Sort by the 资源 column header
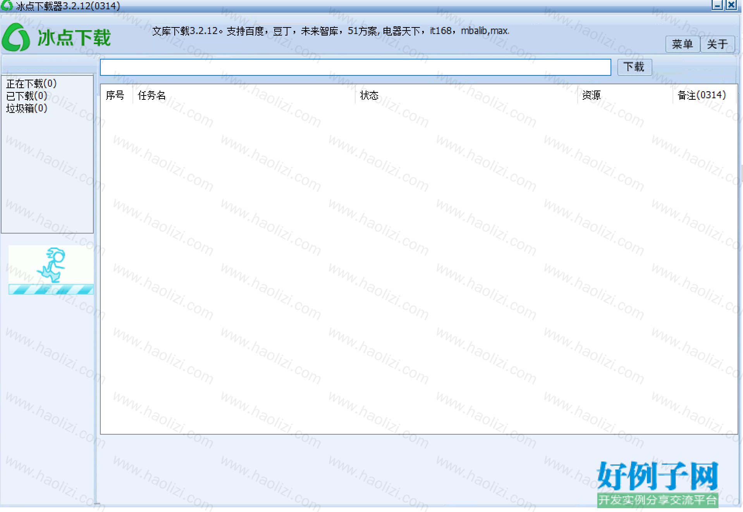Screen dimensions: 743x512 [625, 95]
